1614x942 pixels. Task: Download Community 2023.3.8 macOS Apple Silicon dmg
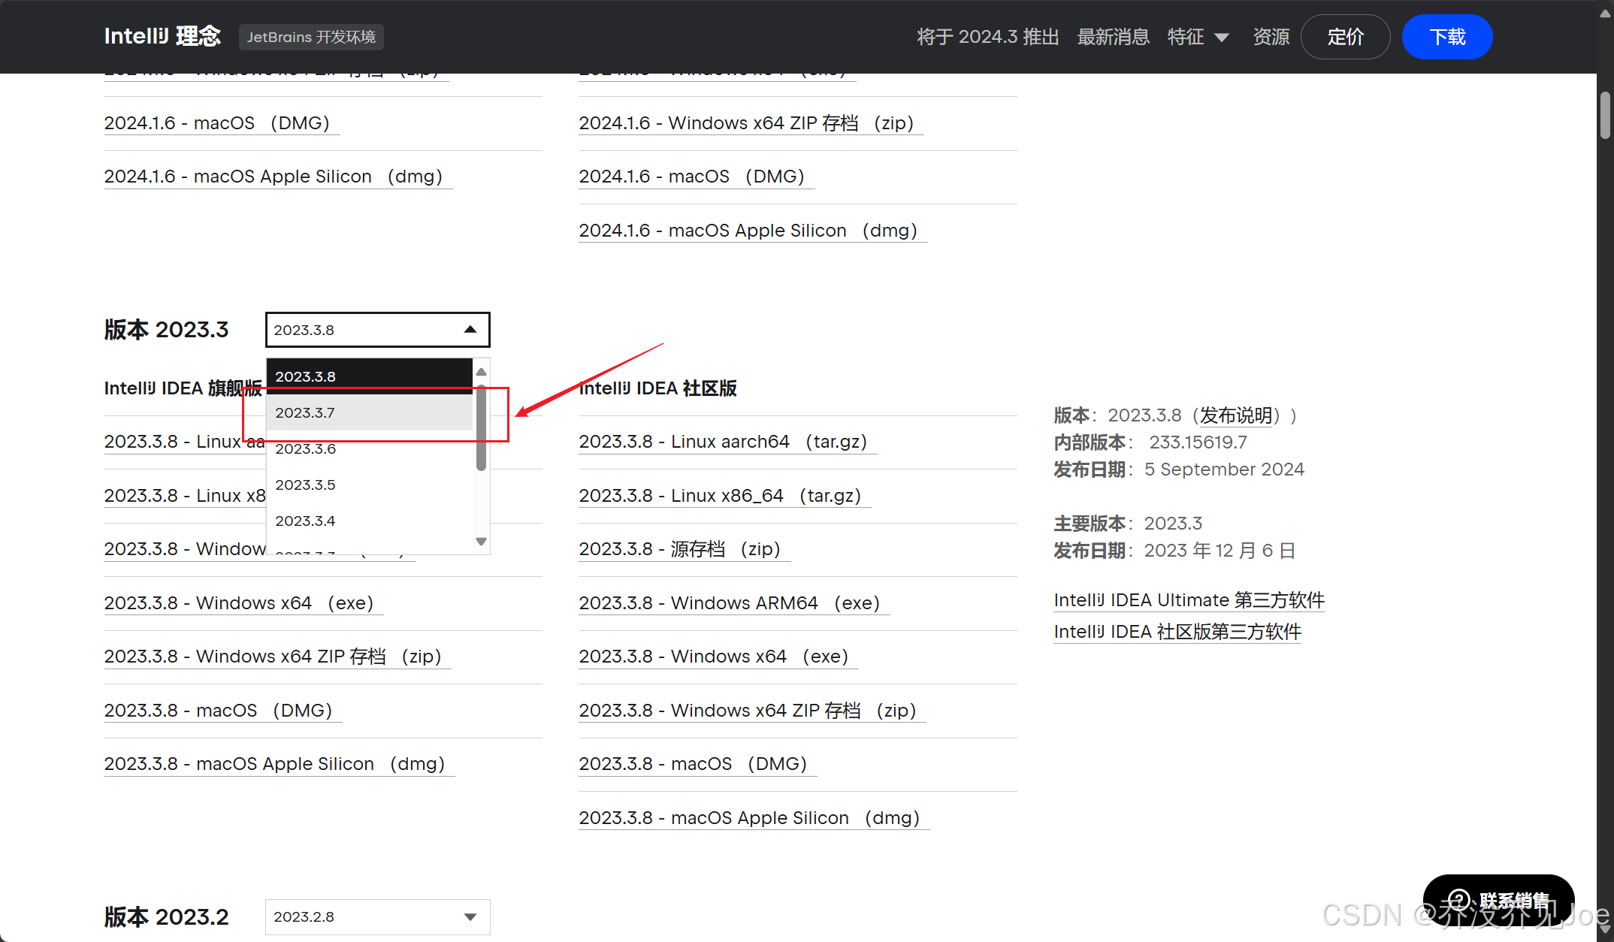pos(754,818)
